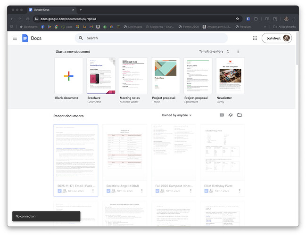
Task: Open the Chrome profile avatar
Action: [x=286, y=19]
